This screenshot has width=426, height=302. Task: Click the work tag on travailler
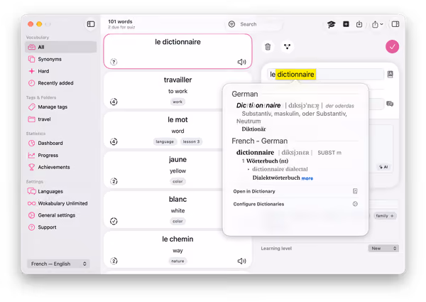[x=177, y=102]
